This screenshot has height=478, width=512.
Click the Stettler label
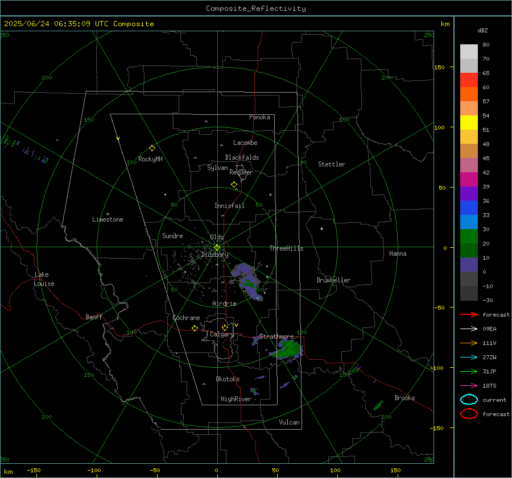[x=332, y=164]
